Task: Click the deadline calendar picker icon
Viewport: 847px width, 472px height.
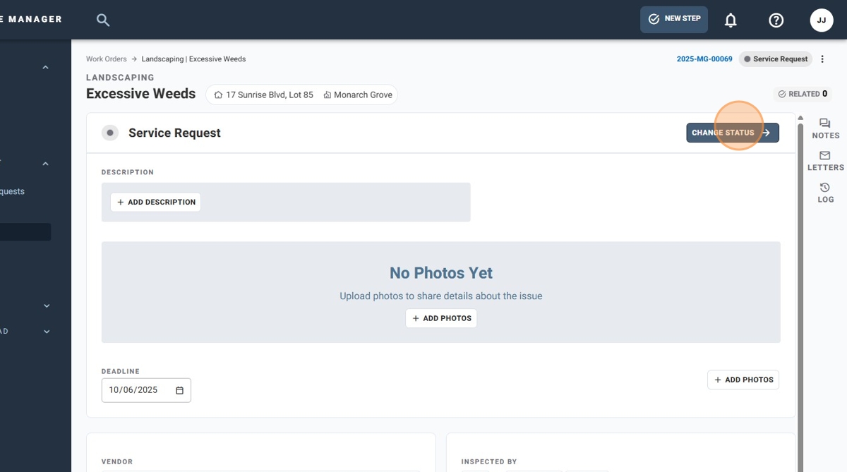Action: click(179, 390)
